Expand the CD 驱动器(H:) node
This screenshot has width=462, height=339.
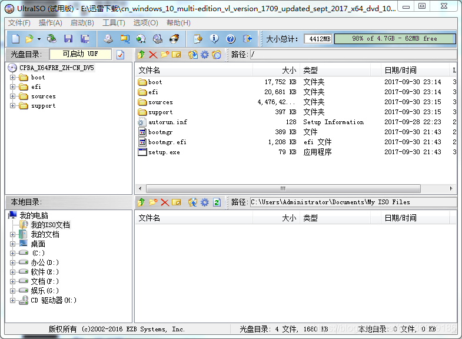[12, 300]
